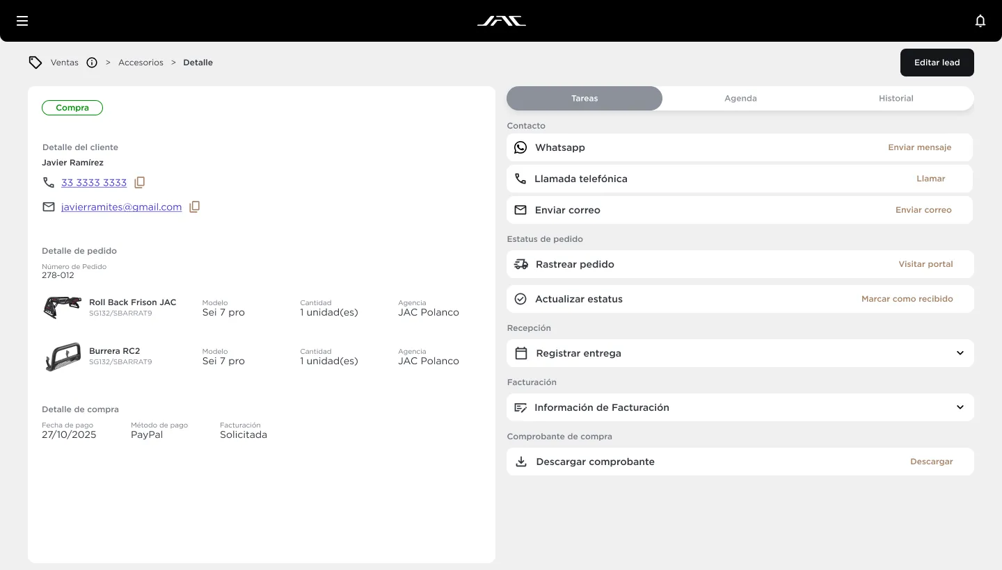Click the phone icon beside client number
Image resolution: width=1002 pixels, height=570 pixels.
(49, 182)
